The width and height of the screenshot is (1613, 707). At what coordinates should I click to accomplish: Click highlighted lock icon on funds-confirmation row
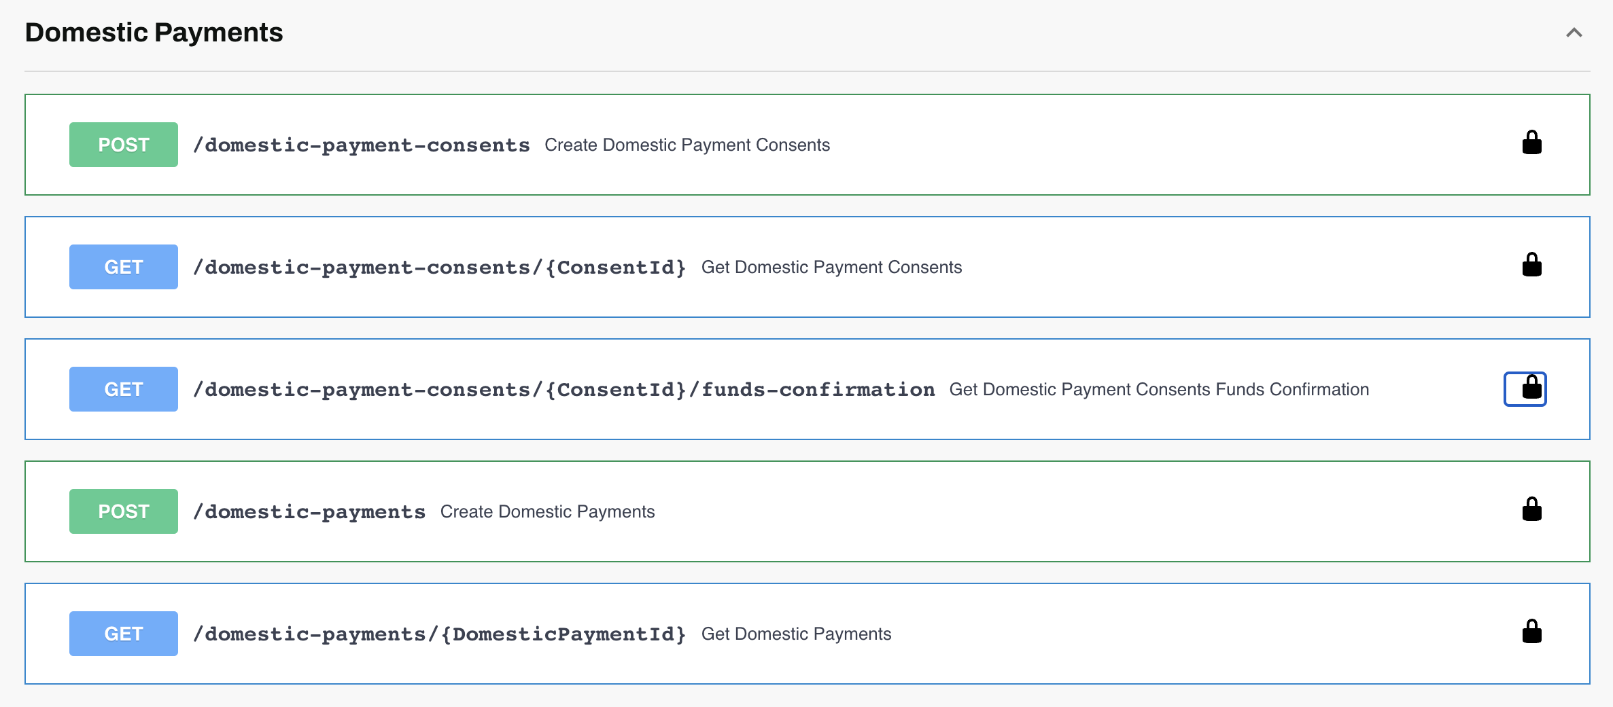(1525, 388)
